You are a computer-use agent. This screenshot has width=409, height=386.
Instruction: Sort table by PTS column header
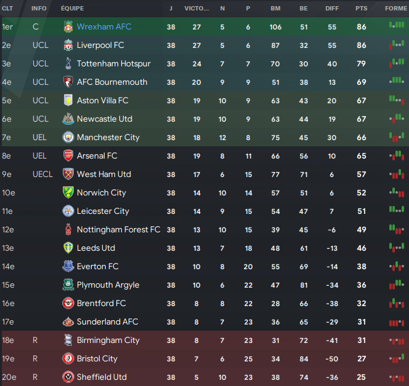pos(361,9)
